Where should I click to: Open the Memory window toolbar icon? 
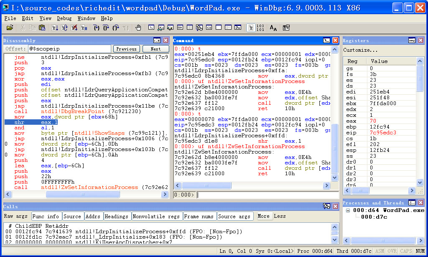(190, 28)
